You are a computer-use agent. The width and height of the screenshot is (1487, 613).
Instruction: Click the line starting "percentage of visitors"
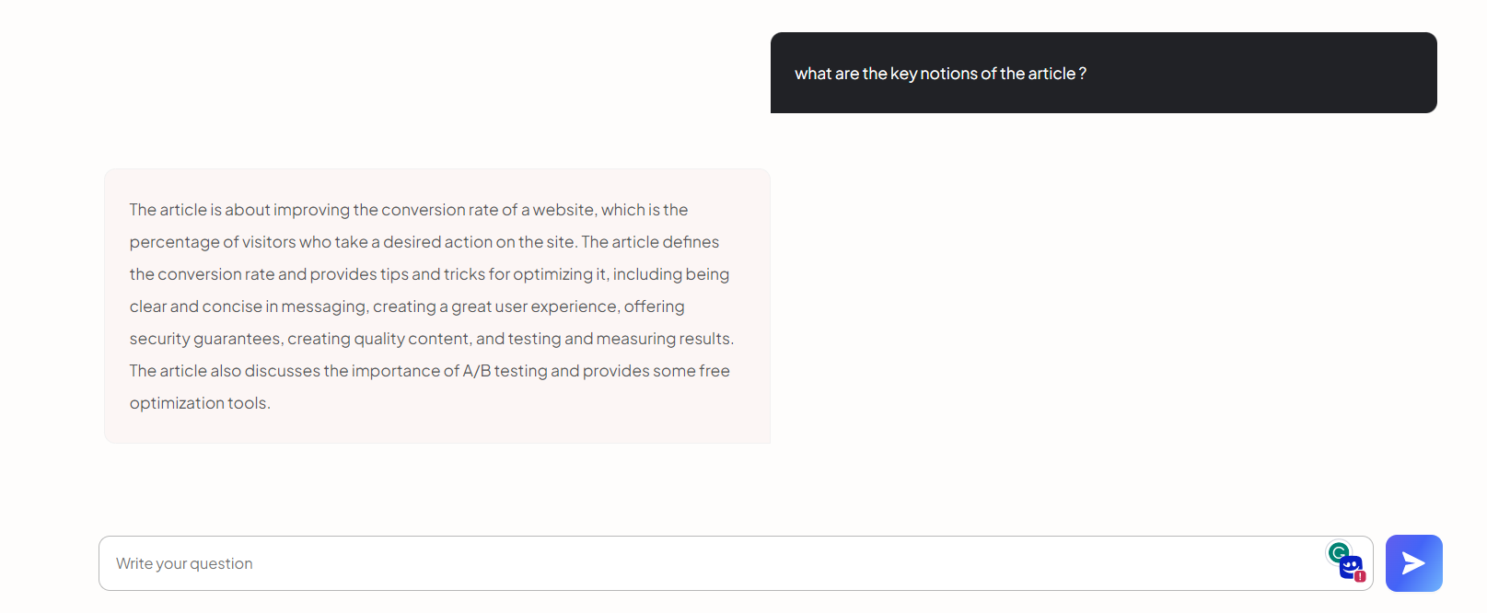[x=424, y=242]
